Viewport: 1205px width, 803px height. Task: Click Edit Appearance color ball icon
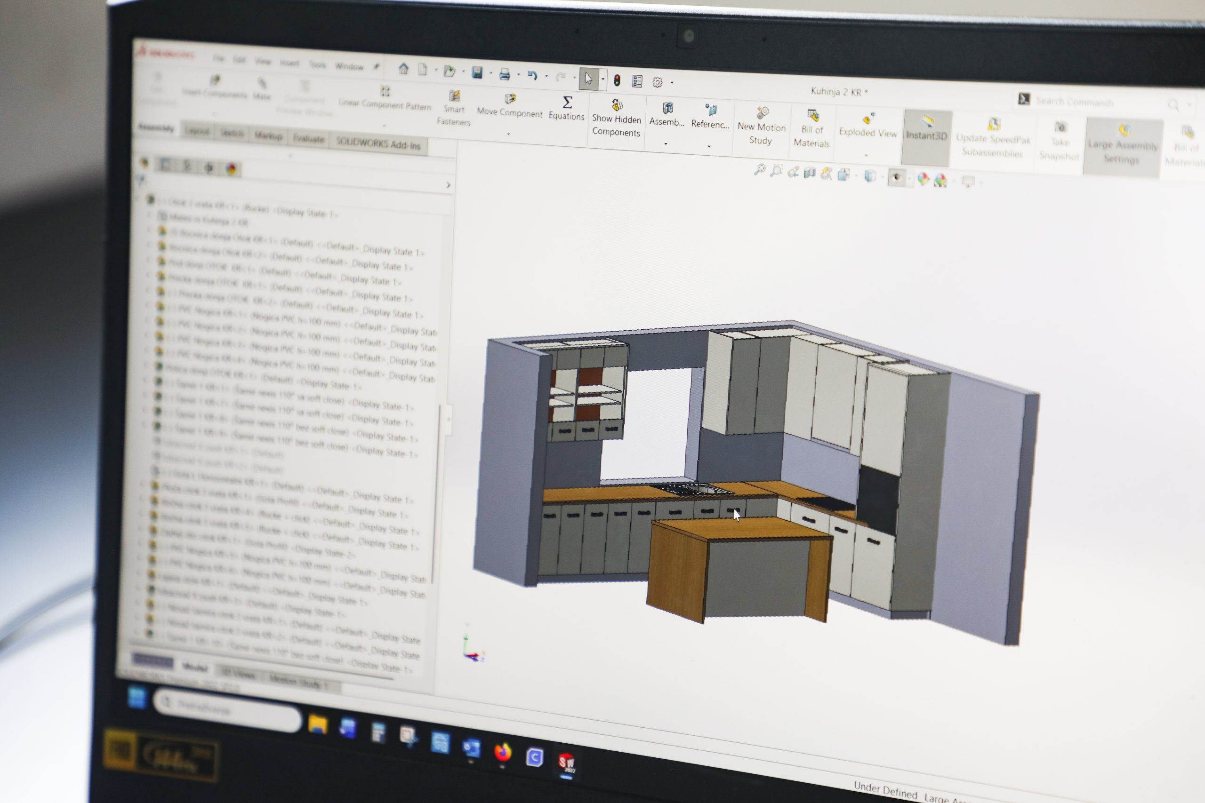point(923,179)
